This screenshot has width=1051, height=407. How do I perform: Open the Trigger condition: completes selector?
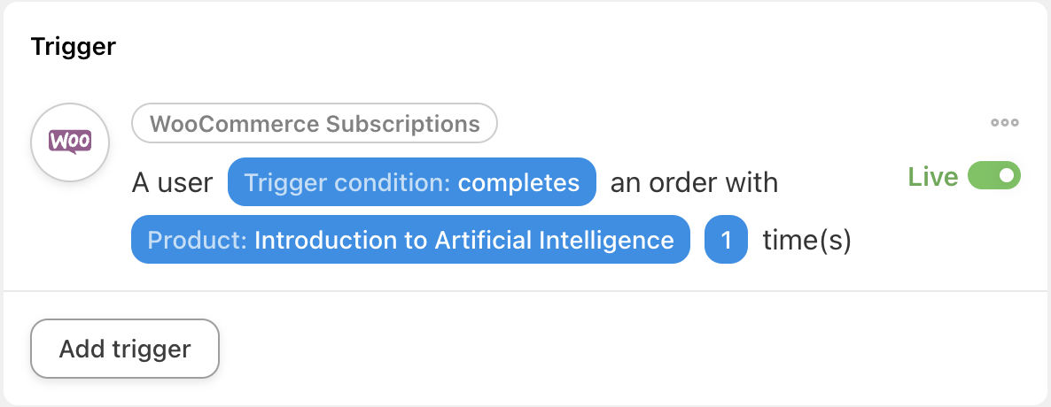pos(411,182)
